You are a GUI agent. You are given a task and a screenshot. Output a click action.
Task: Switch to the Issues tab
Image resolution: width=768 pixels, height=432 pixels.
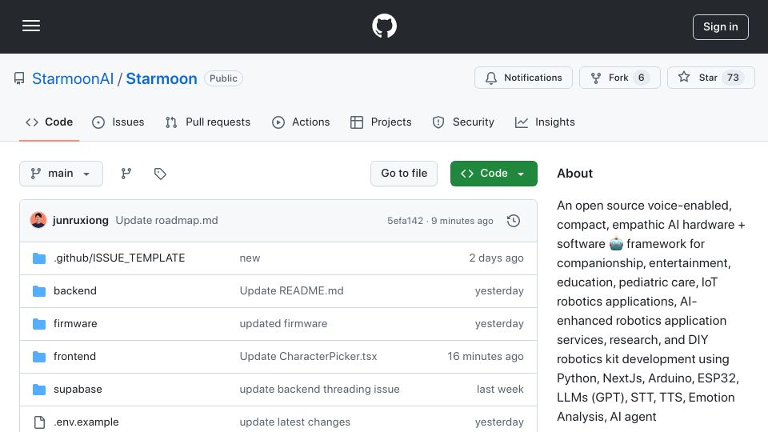pos(118,122)
